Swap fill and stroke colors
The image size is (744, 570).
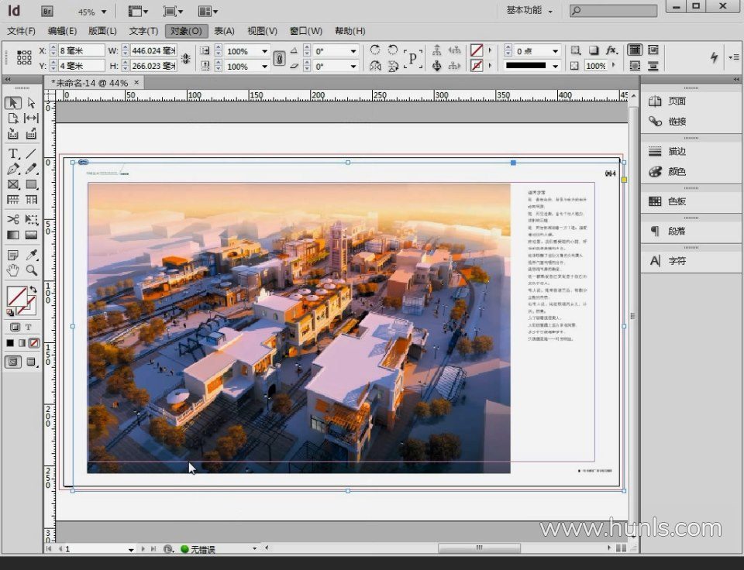(33, 290)
